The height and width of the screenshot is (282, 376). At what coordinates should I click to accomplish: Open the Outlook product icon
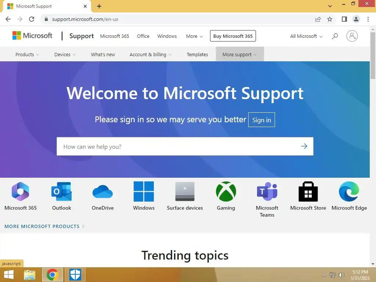tap(61, 191)
